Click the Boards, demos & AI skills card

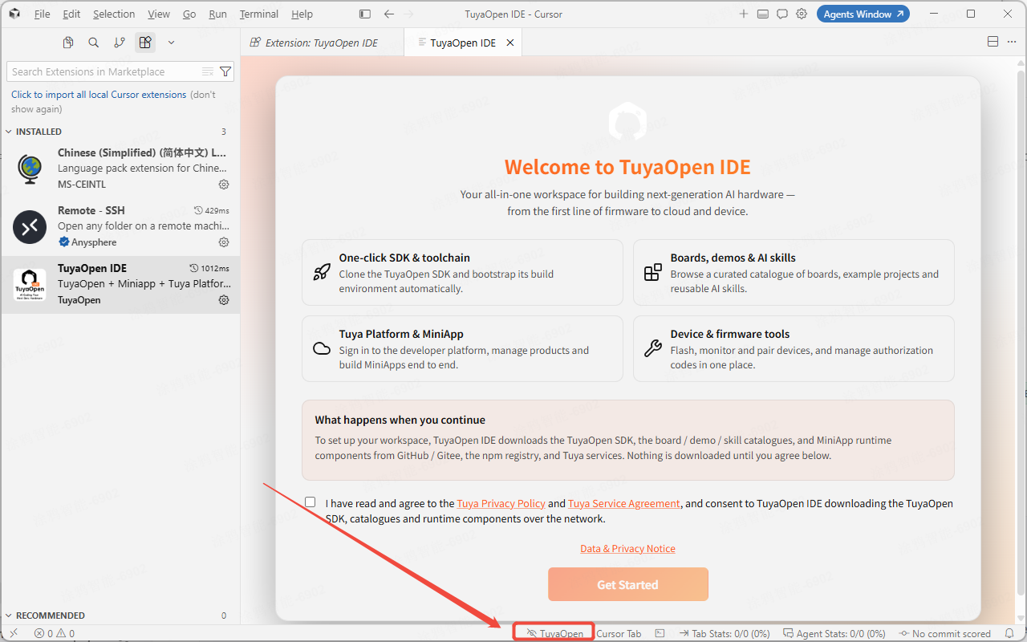click(x=794, y=272)
